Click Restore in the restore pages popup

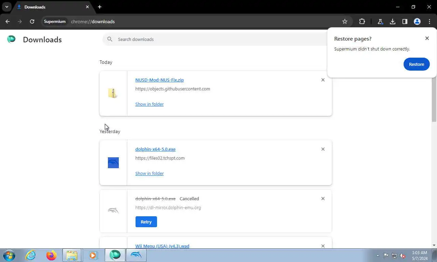tap(417, 64)
